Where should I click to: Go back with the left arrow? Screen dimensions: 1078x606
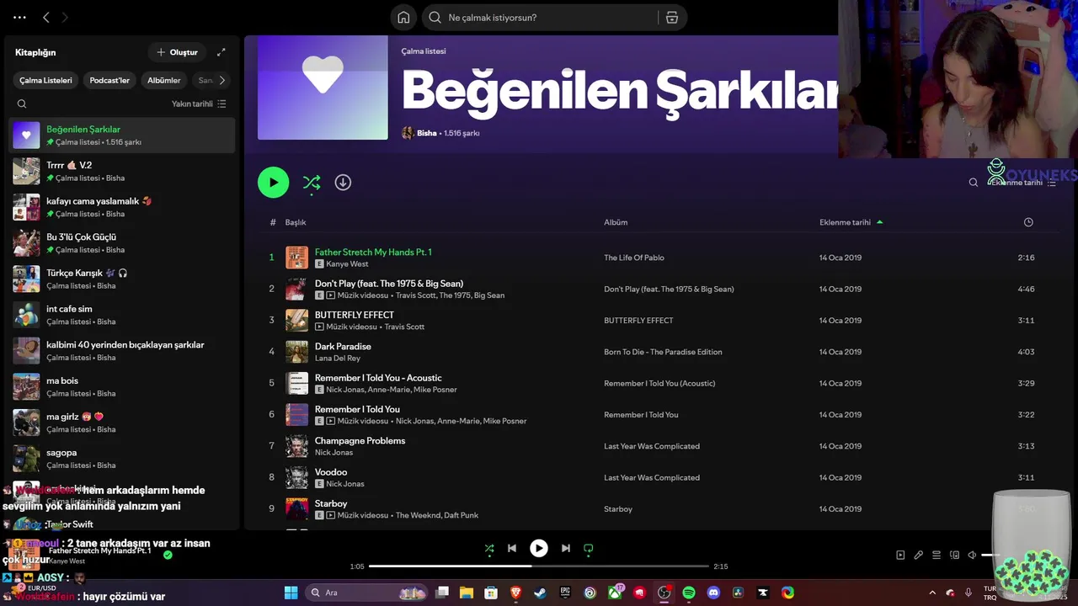(x=46, y=18)
